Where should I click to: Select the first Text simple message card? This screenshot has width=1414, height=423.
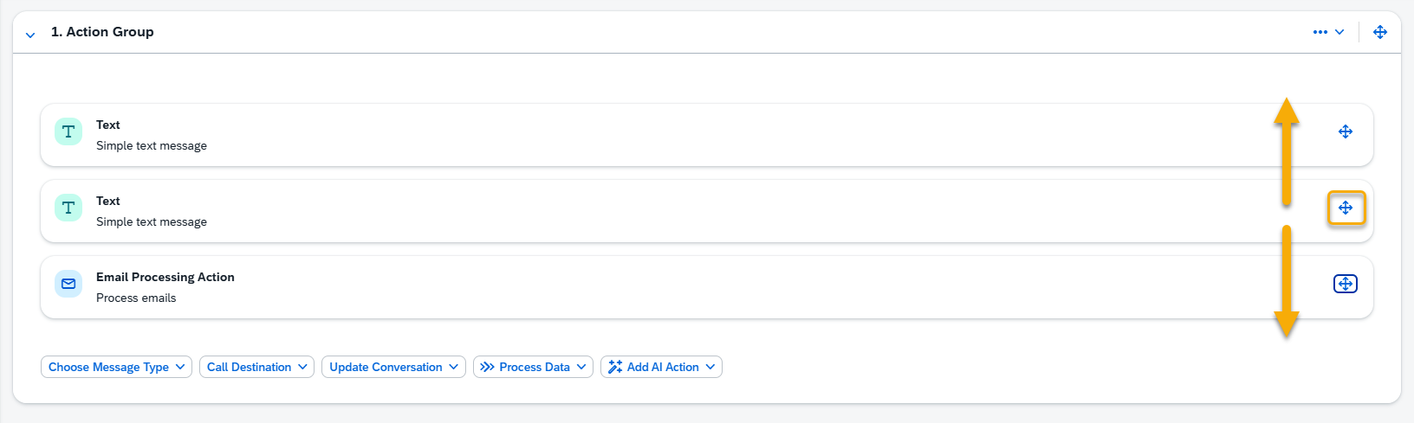(707, 135)
